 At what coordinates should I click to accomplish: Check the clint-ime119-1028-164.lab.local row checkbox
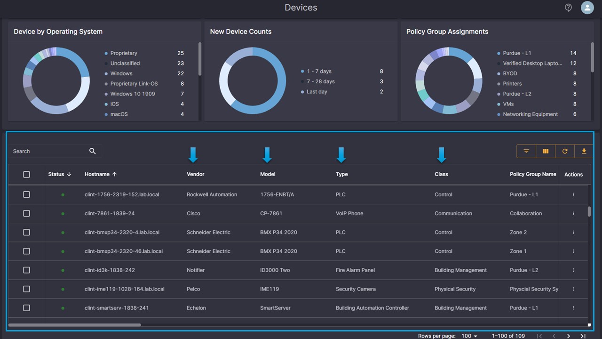(x=26, y=289)
